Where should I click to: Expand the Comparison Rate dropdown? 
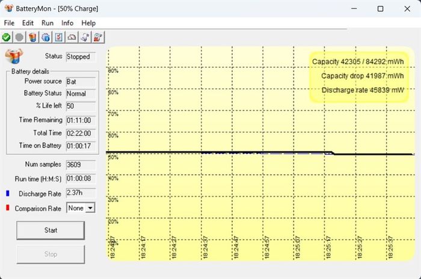tap(90, 208)
